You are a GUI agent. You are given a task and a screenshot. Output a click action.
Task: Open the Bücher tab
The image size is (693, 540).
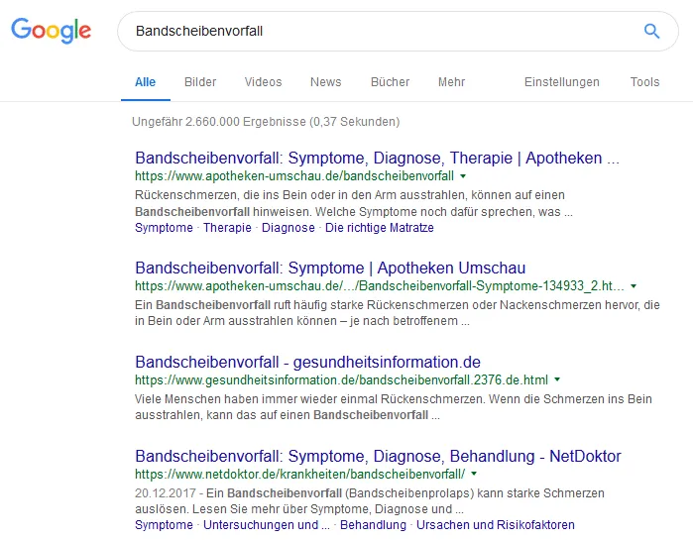tap(390, 82)
